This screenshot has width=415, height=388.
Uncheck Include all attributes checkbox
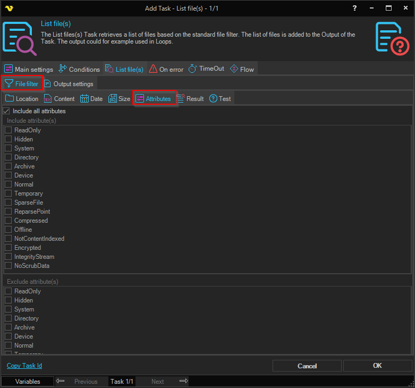point(7,111)
